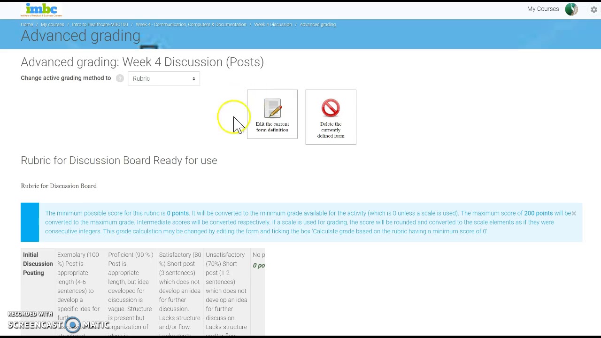Go to Home breadcrumb
This screenshot has height=338, width=601.
coord(27,24)
